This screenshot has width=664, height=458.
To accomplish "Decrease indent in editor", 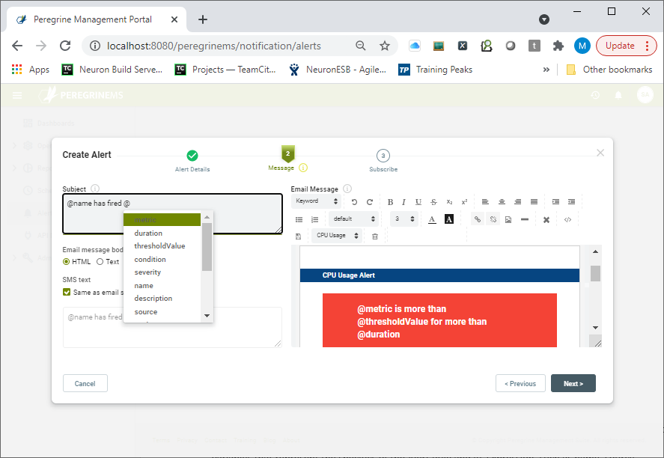I will 571,202.
